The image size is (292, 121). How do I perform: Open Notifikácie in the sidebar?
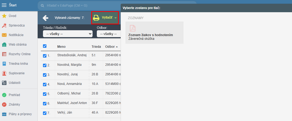16,35
